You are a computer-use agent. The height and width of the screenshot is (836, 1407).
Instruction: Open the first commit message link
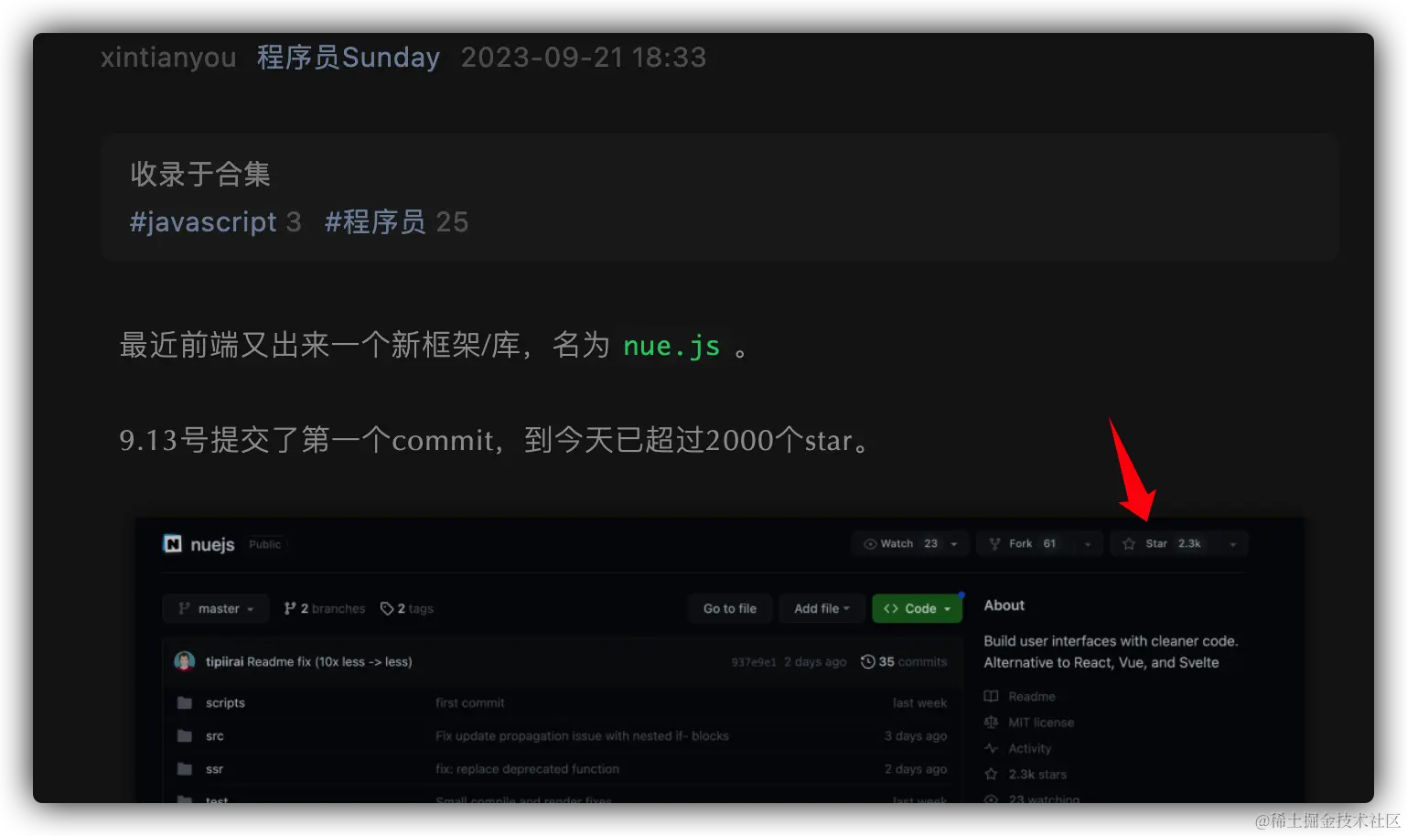point(470,702)
